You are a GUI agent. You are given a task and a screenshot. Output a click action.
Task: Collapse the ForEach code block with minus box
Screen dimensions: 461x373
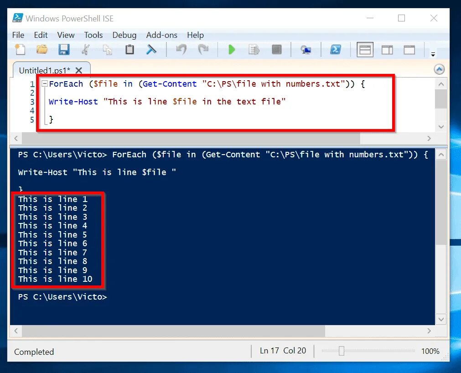pos(45,83)
